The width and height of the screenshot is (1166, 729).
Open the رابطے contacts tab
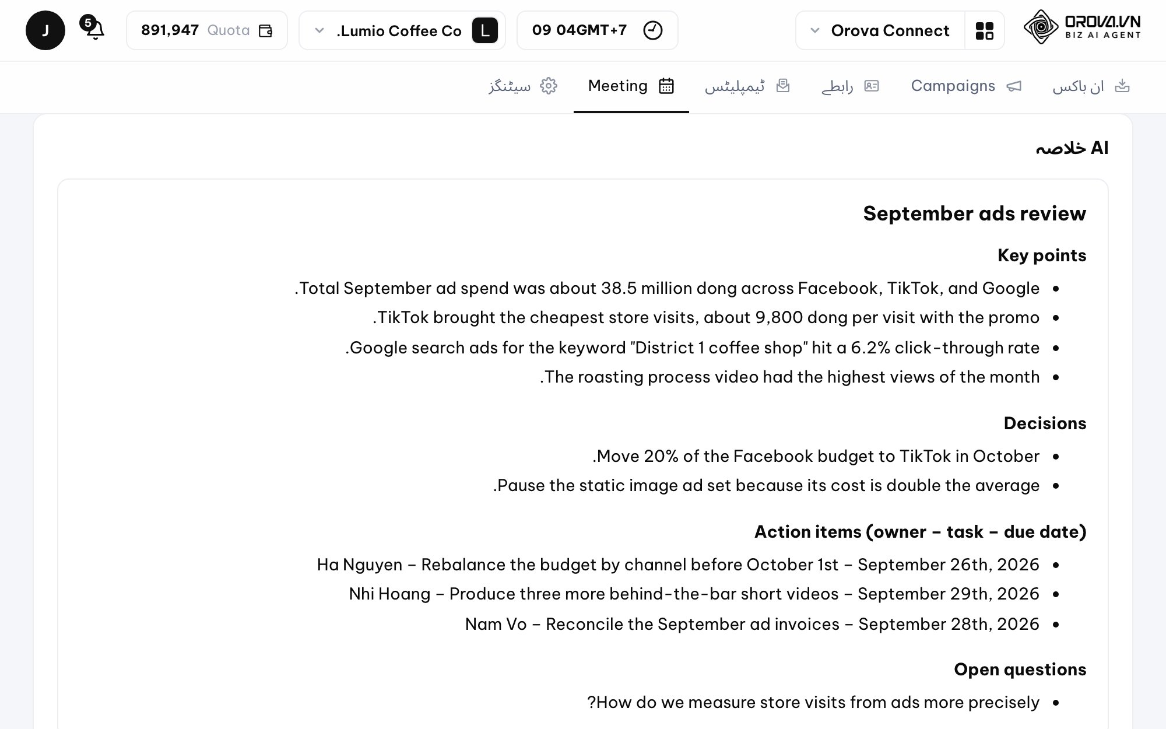[850, 86]
